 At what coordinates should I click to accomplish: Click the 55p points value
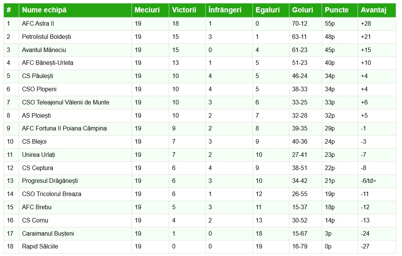tap(330, 24)
